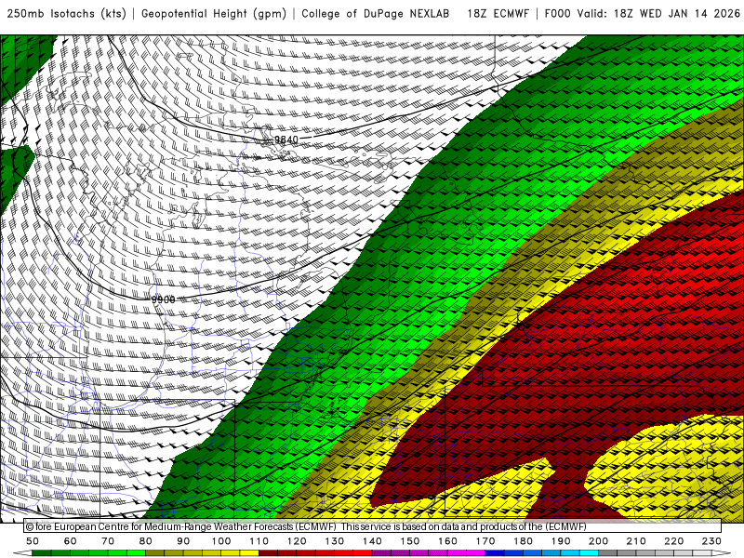This screenshot has height=558, width=744.
Task: Click the 70 label on the color scale
Action: [x=108, y=541]
